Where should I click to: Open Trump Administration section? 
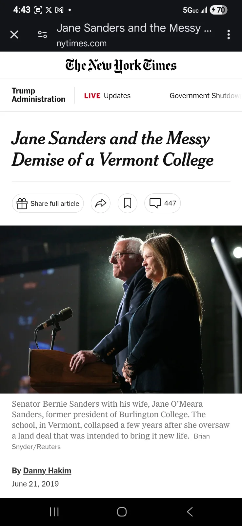click(38, 95)
